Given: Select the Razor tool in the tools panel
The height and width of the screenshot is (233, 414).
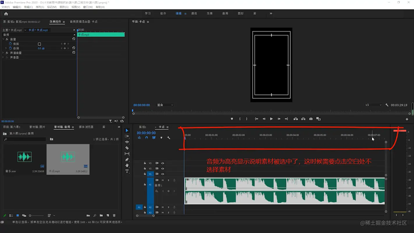Looking at the screenshot, I should click(127, 148).
